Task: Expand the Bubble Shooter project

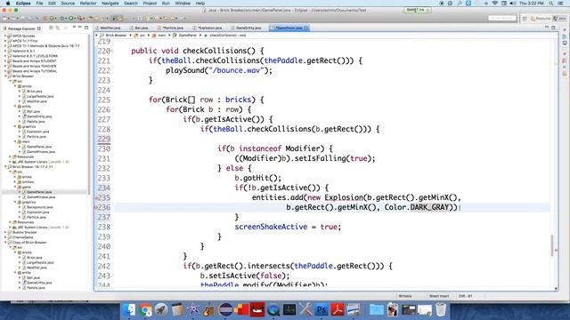Action: tap(5, 232)
